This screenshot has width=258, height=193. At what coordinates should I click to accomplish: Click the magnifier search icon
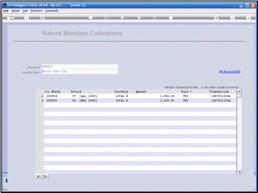(42, 18)
